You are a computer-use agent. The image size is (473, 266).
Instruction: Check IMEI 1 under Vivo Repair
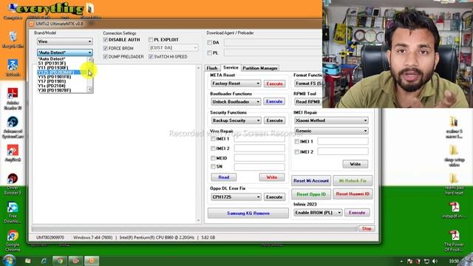pos(213,139)
